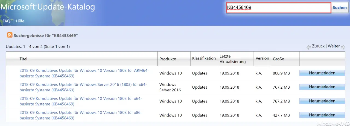Image resolution: width=350 pixels, height=126 pixels.
Task: Click the Microsoft Update-Katalog title
Action: pyautogui.click(x=48, y=7)
